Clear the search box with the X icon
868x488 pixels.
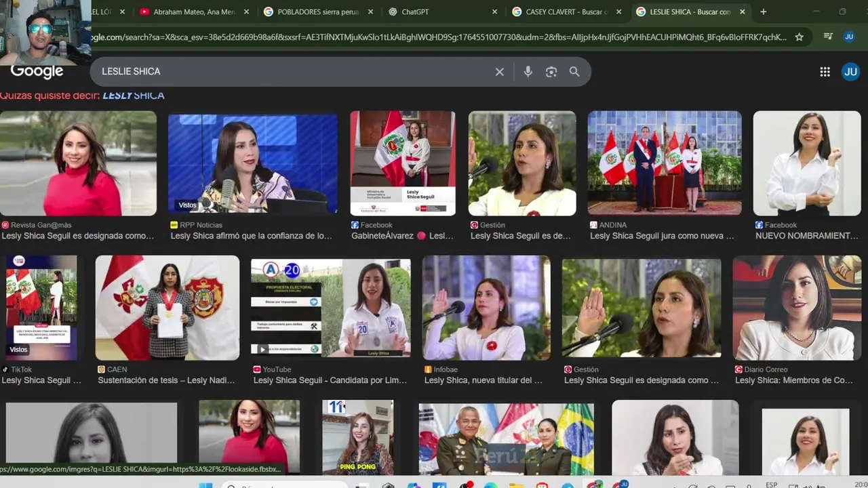point(500,72)
